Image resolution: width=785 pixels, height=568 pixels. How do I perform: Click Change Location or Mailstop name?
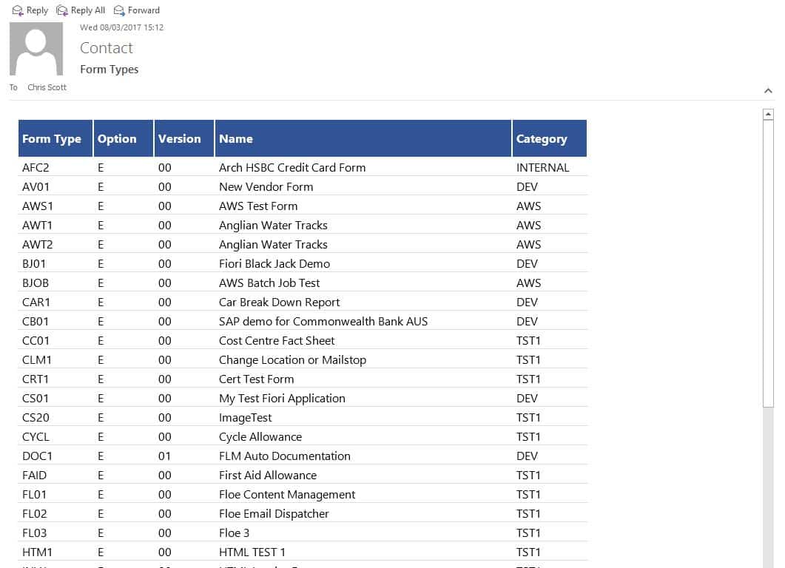(x=292, y=360)
